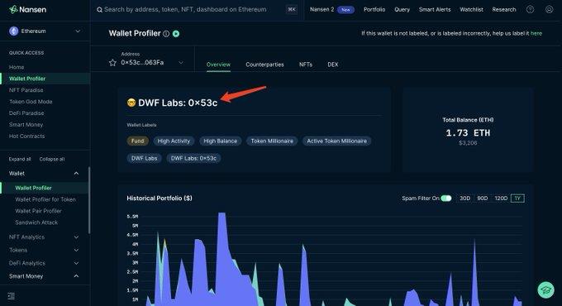The height and width of the screenshot is (306, 562).
Task: Switch to the Counterparties tab
Action: pyautogui.click(x=264, y=65)
